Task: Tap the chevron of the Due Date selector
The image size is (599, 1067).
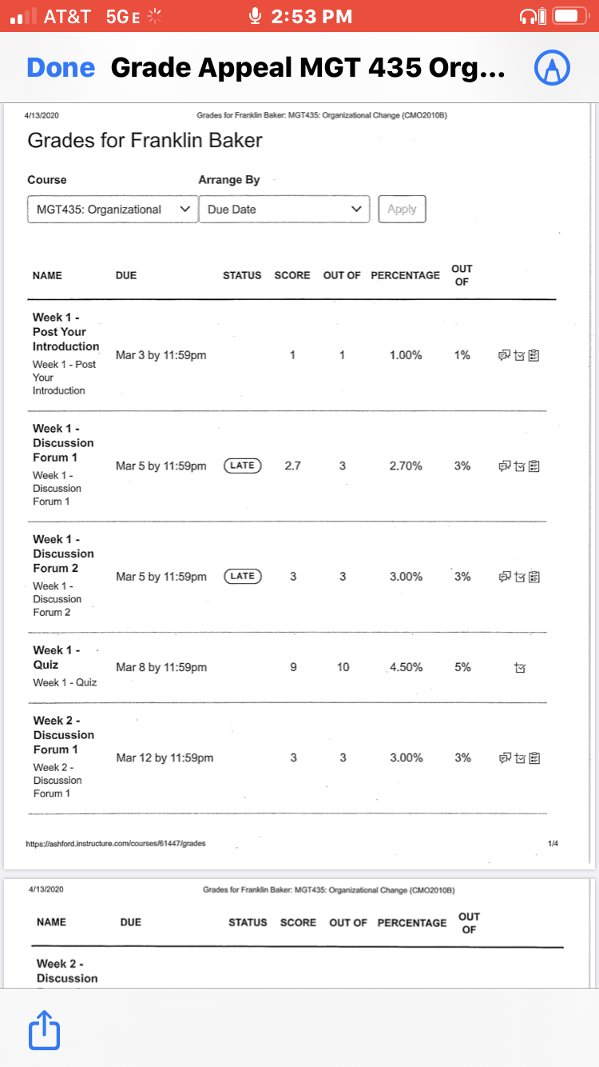Action: coord(356,210)
